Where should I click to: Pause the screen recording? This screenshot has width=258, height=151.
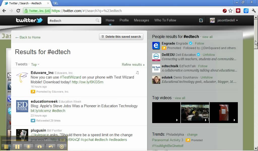(x=17, y=146)
